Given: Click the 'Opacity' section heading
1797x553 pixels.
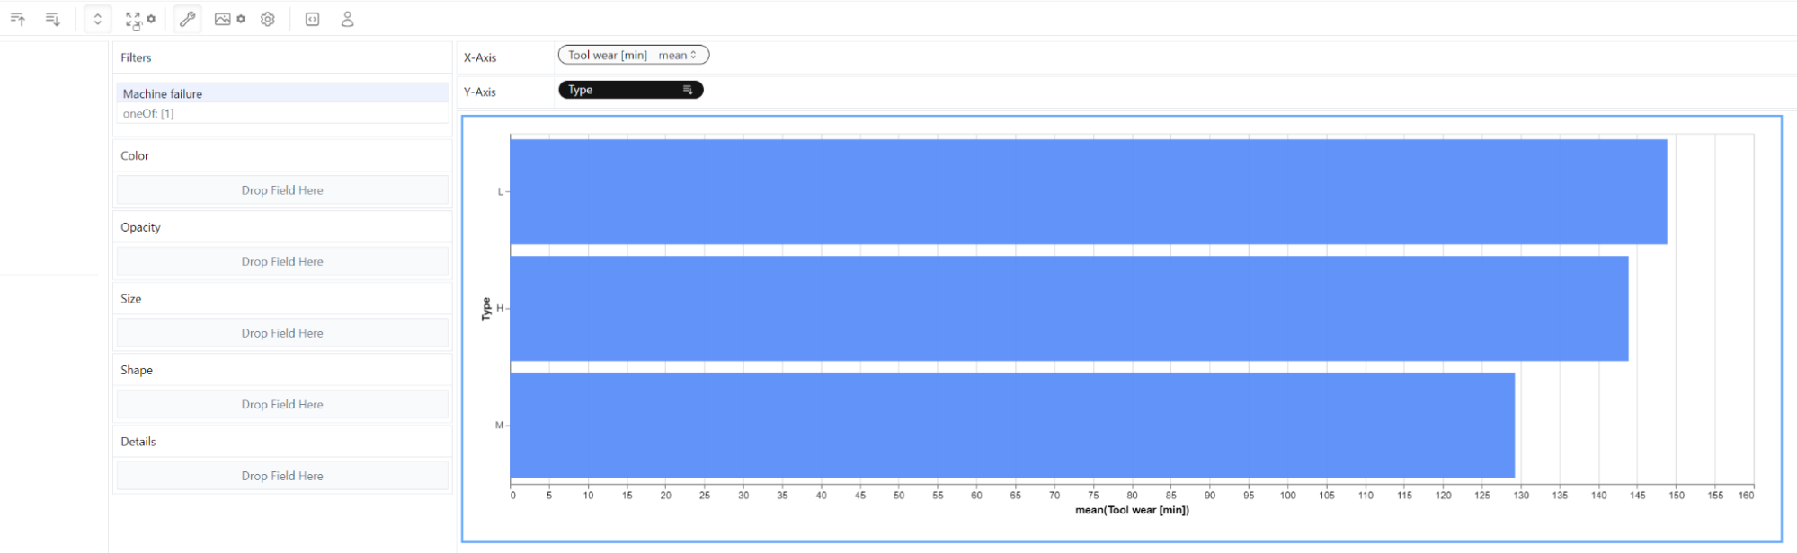Looking at the screenshot, I should coord(141,227).
